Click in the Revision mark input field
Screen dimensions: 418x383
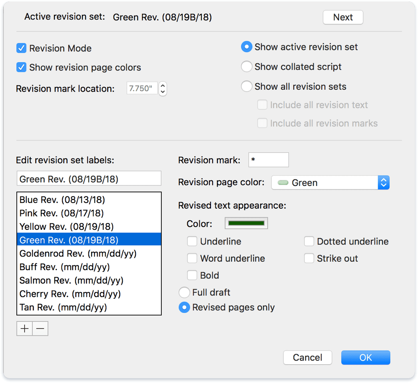[x=268, y=160]
